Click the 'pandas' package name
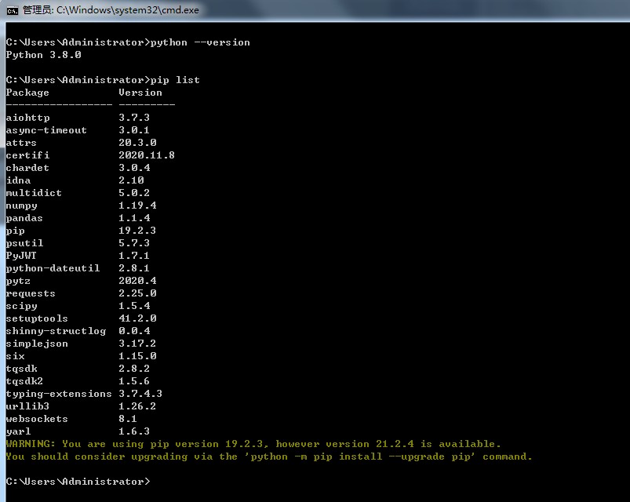The width and height of the screenshot is (630, 502). pyautogui.click(x=24, y=218)
